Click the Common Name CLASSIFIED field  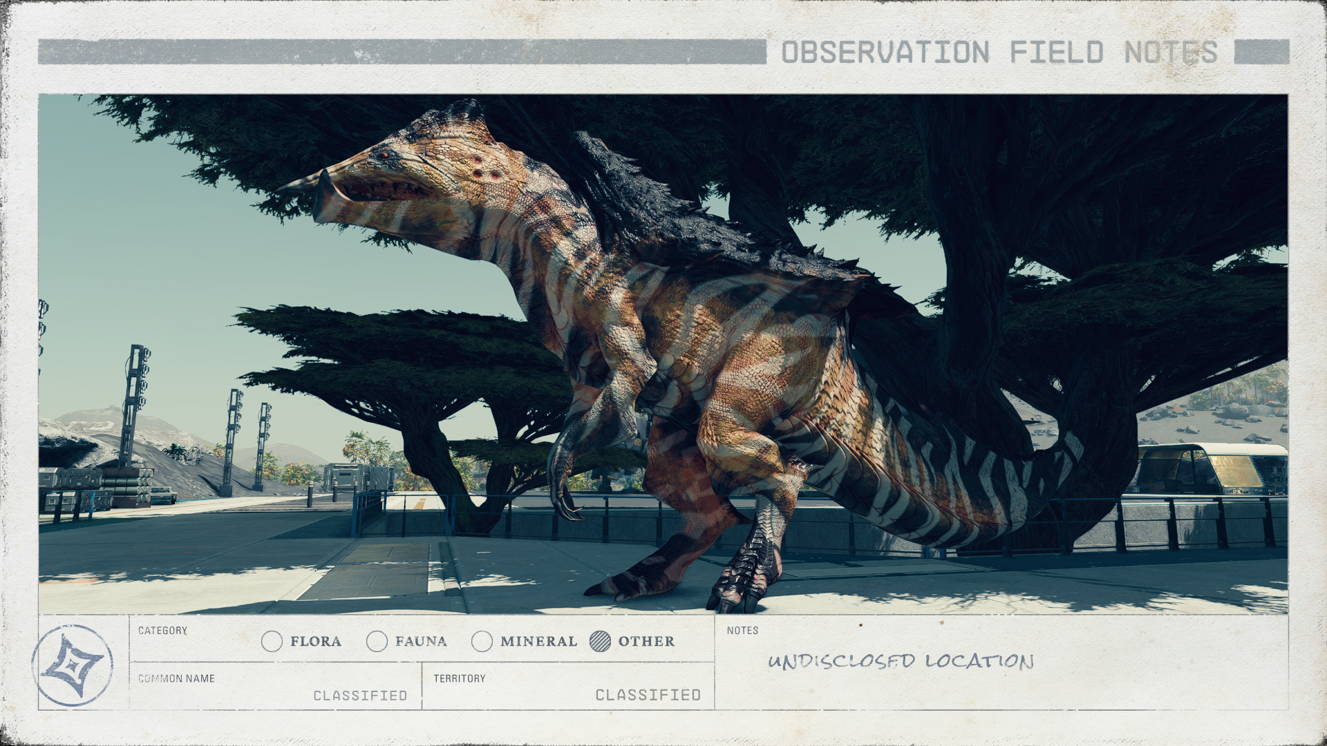[276, 686]
